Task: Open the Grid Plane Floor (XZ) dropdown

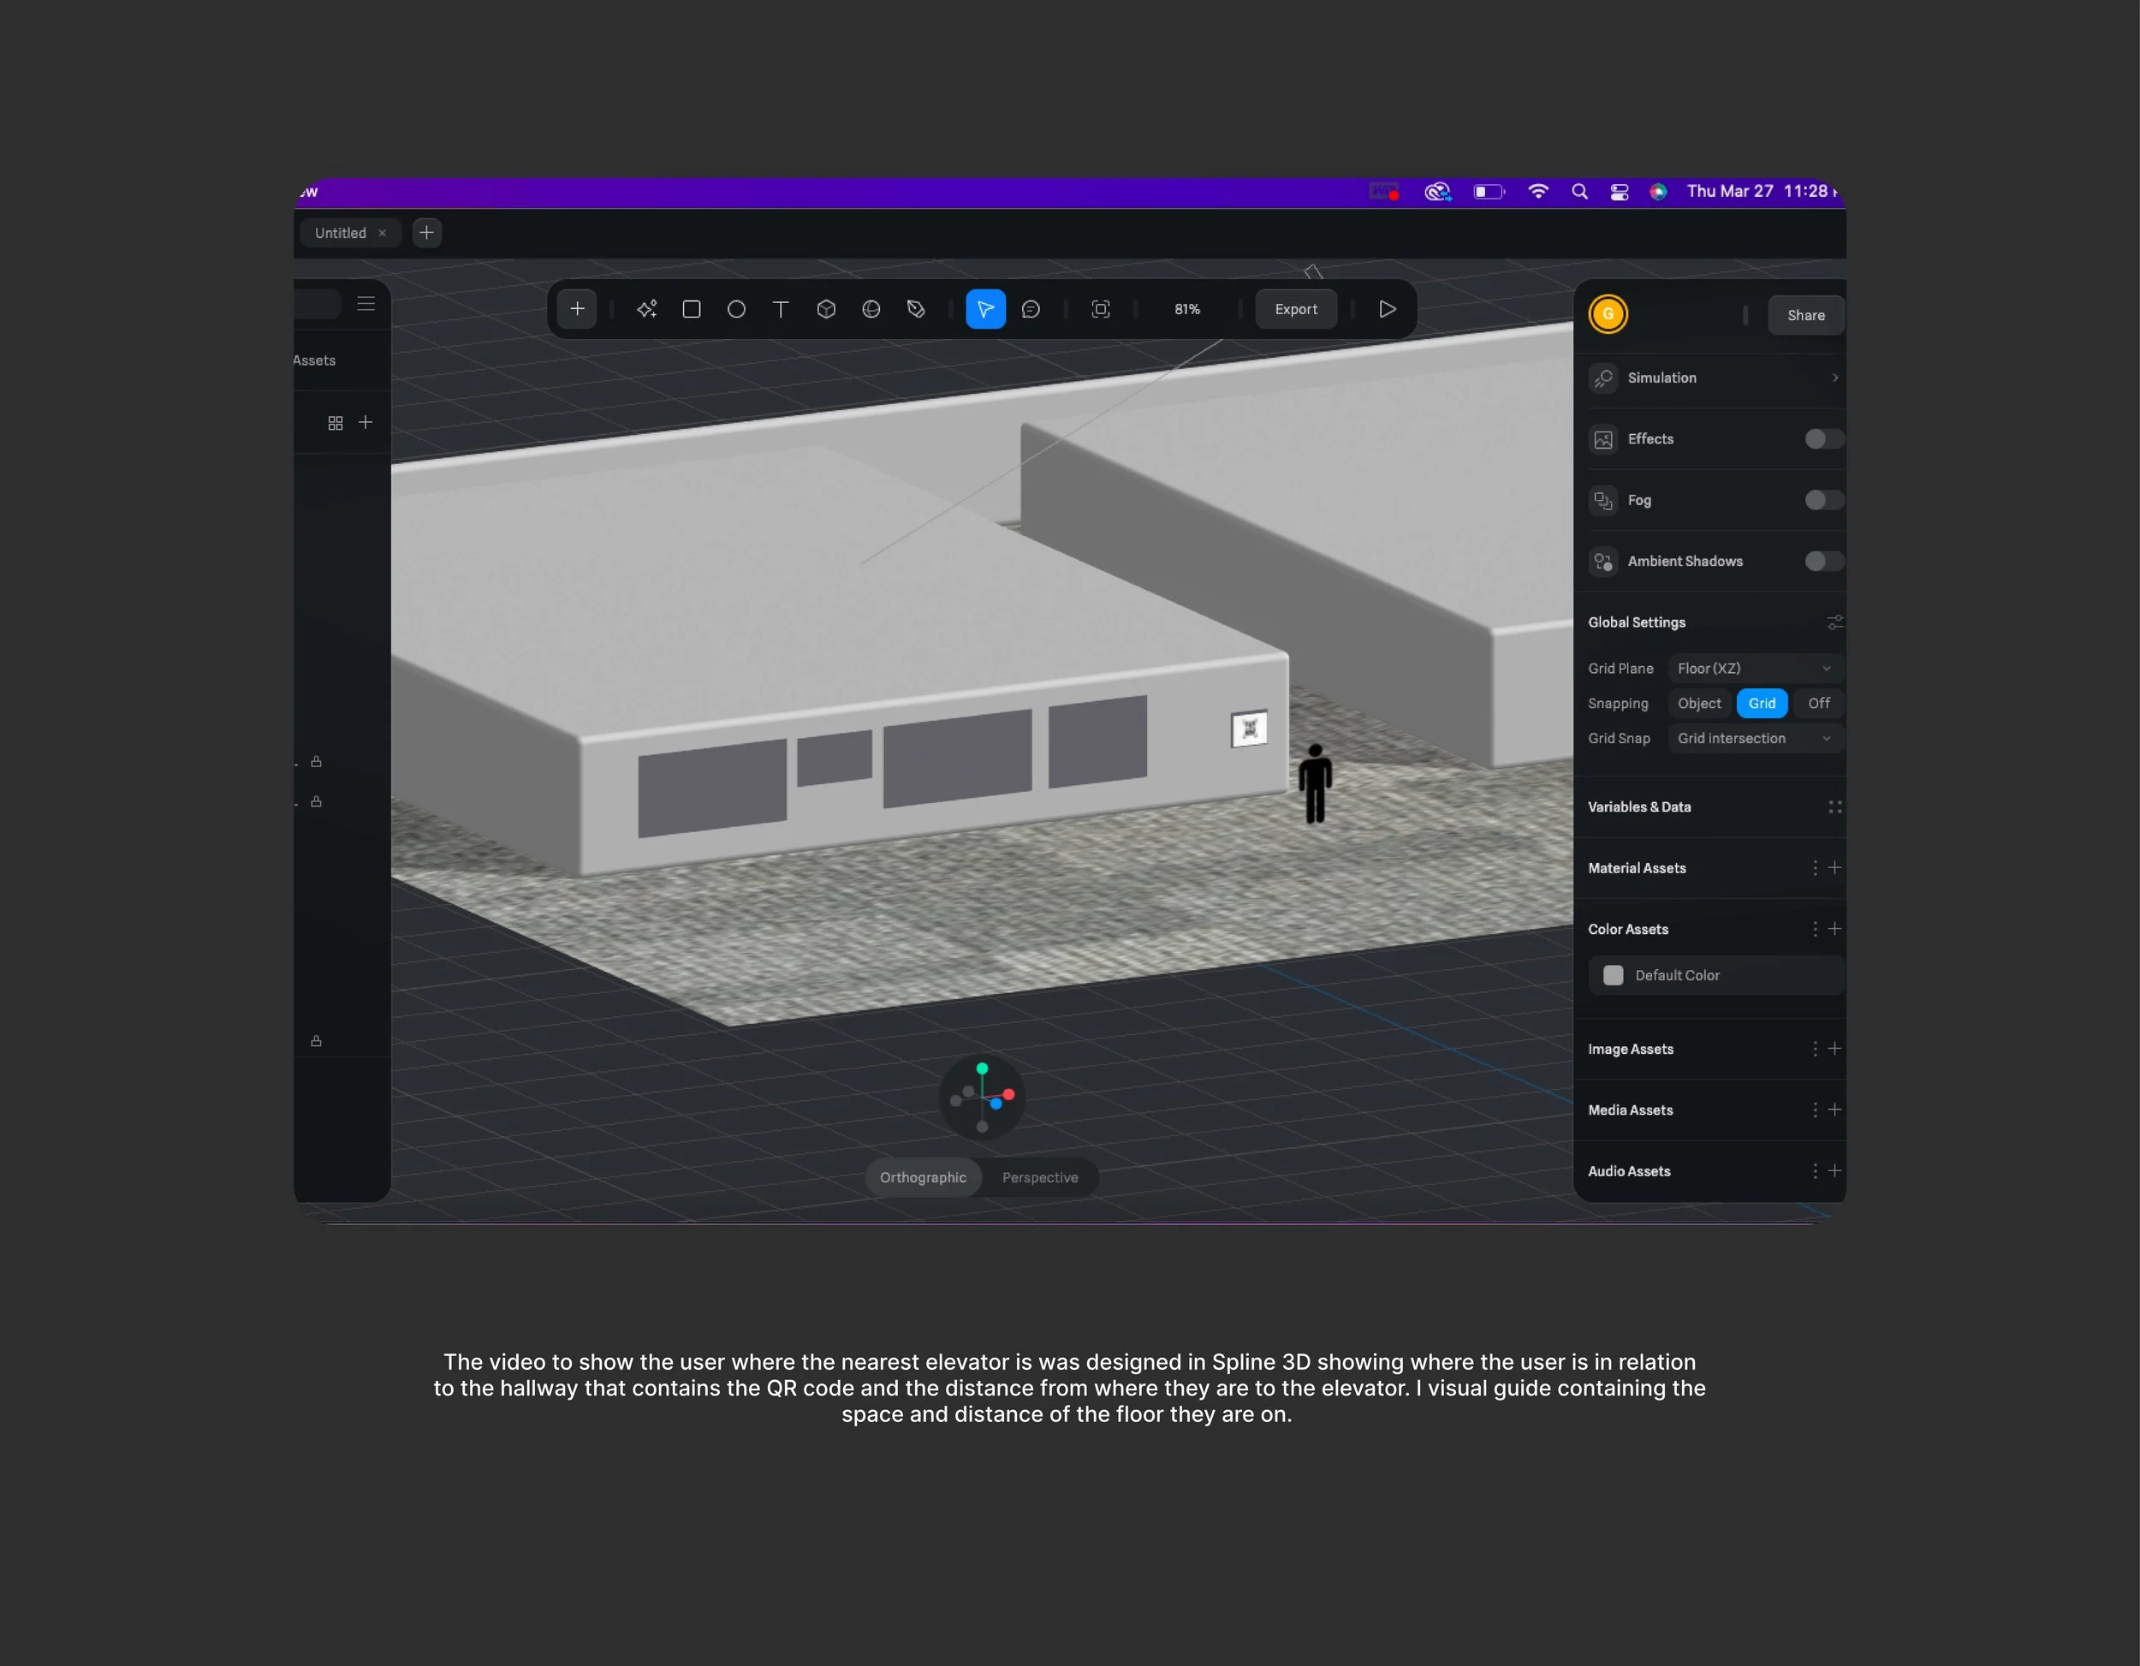Action: tap(1753, 669)
